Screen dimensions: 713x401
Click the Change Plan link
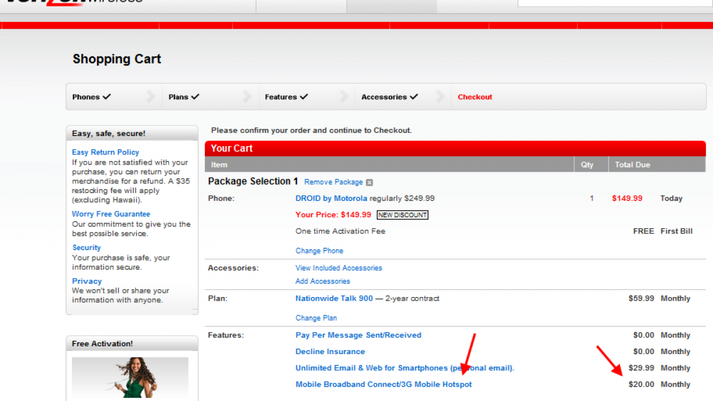pos(316,318)
